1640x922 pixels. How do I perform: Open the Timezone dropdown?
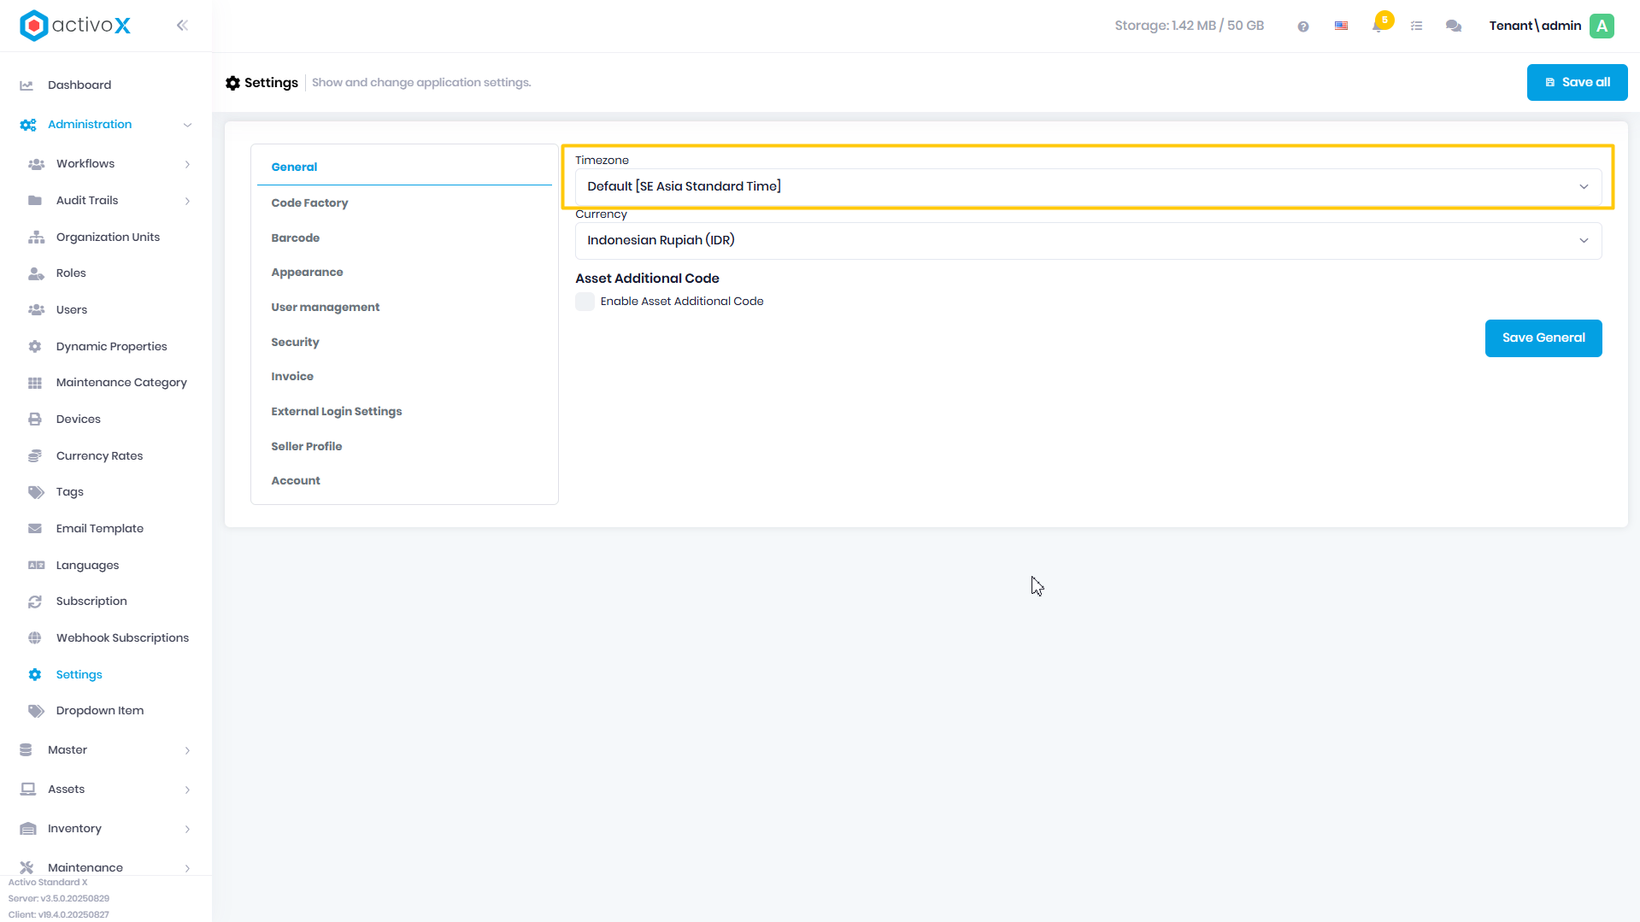tap(1088, 186)
